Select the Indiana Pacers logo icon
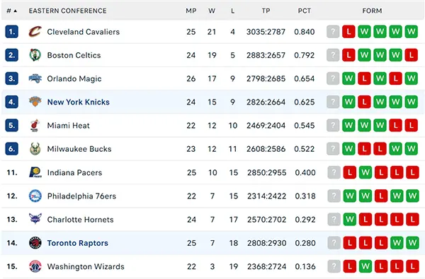 [35, 172]
